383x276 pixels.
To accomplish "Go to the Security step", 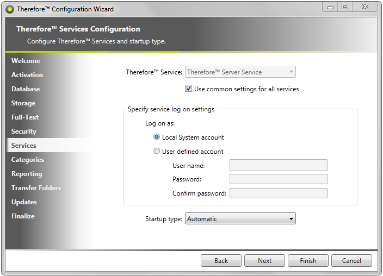I will [x=24, y=131].
